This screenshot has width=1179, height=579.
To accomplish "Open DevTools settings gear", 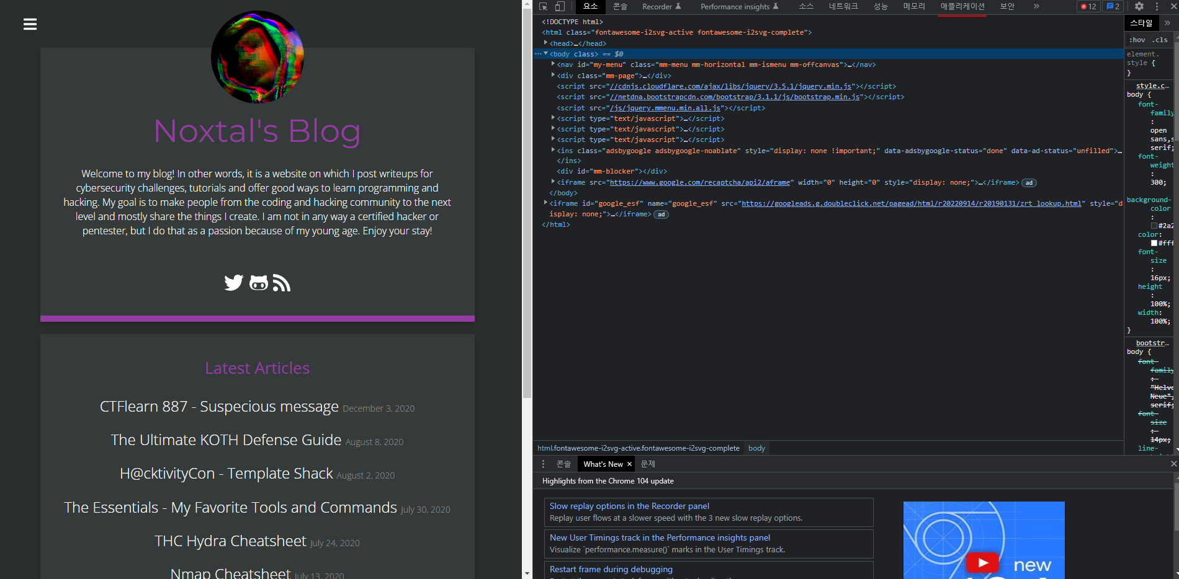I will [1139, 6].
